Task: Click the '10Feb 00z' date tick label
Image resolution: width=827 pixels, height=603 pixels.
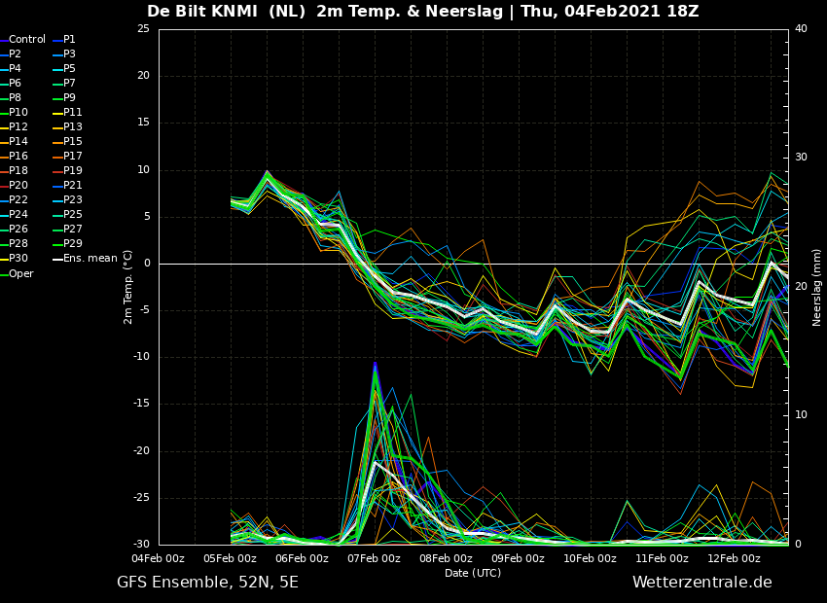Action: pos(590,558)
